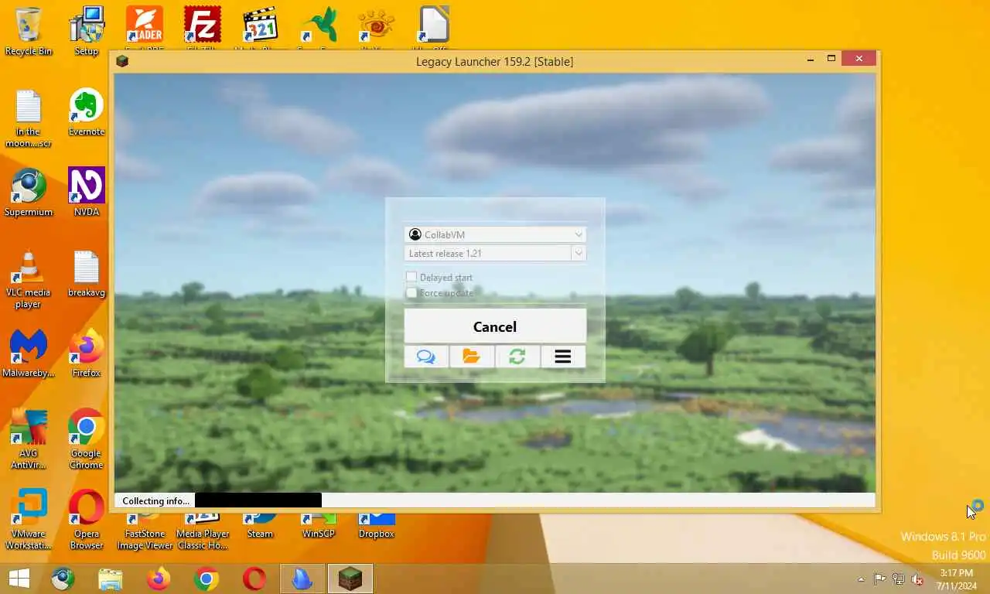Switch to Legacy Launcher grass block taskbar button
The image size is (990, 594).
point(350,579)
